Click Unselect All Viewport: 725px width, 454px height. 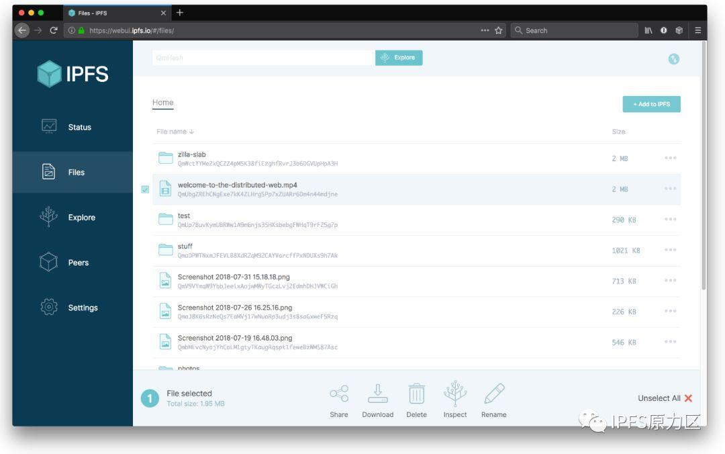click(659, 398)
